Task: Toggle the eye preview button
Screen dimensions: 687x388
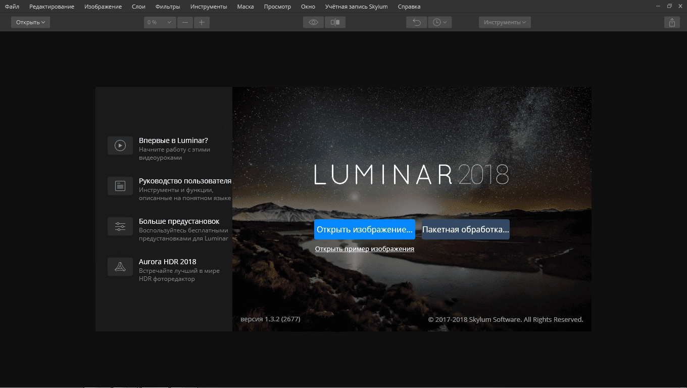Action: 313,22
